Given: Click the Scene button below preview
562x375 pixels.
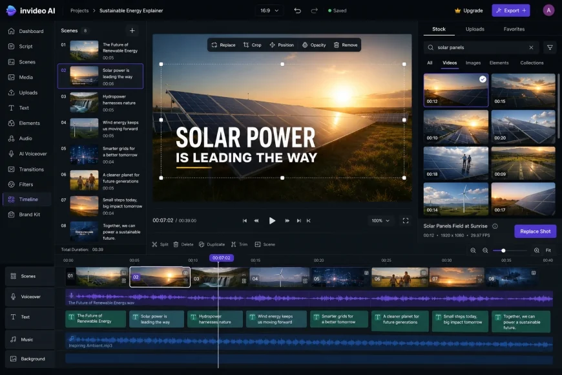Looking at the screenshot, I should tap(265, 244).
